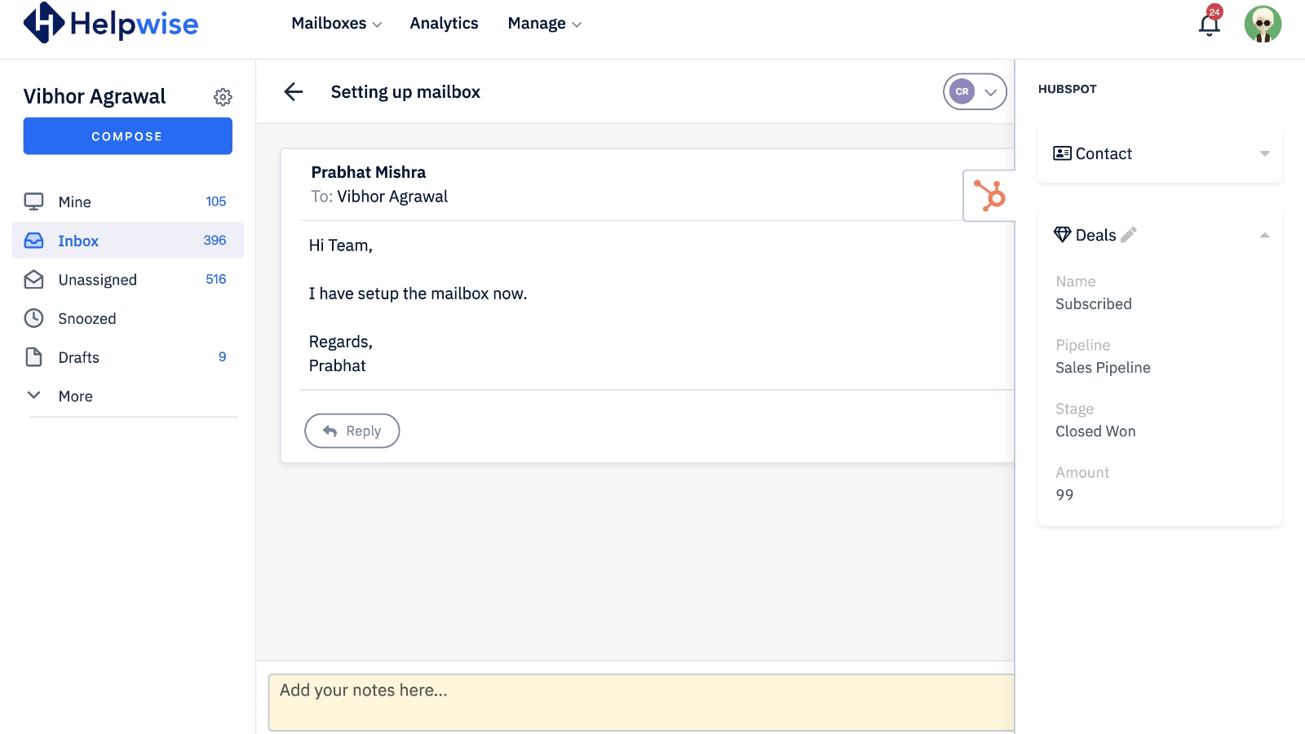Viewport: 1305px width, 734px height.
Task: Open the notifications bell icon
Action: pyautogui.click(x=1208, y=25)
